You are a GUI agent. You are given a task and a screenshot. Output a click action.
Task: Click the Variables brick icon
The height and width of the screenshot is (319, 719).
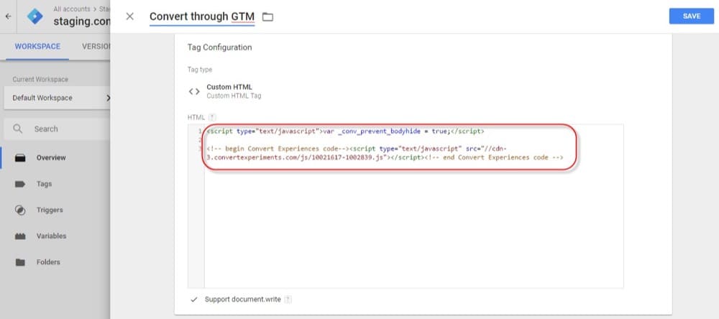pyautogui.click(x=20, y=236)
